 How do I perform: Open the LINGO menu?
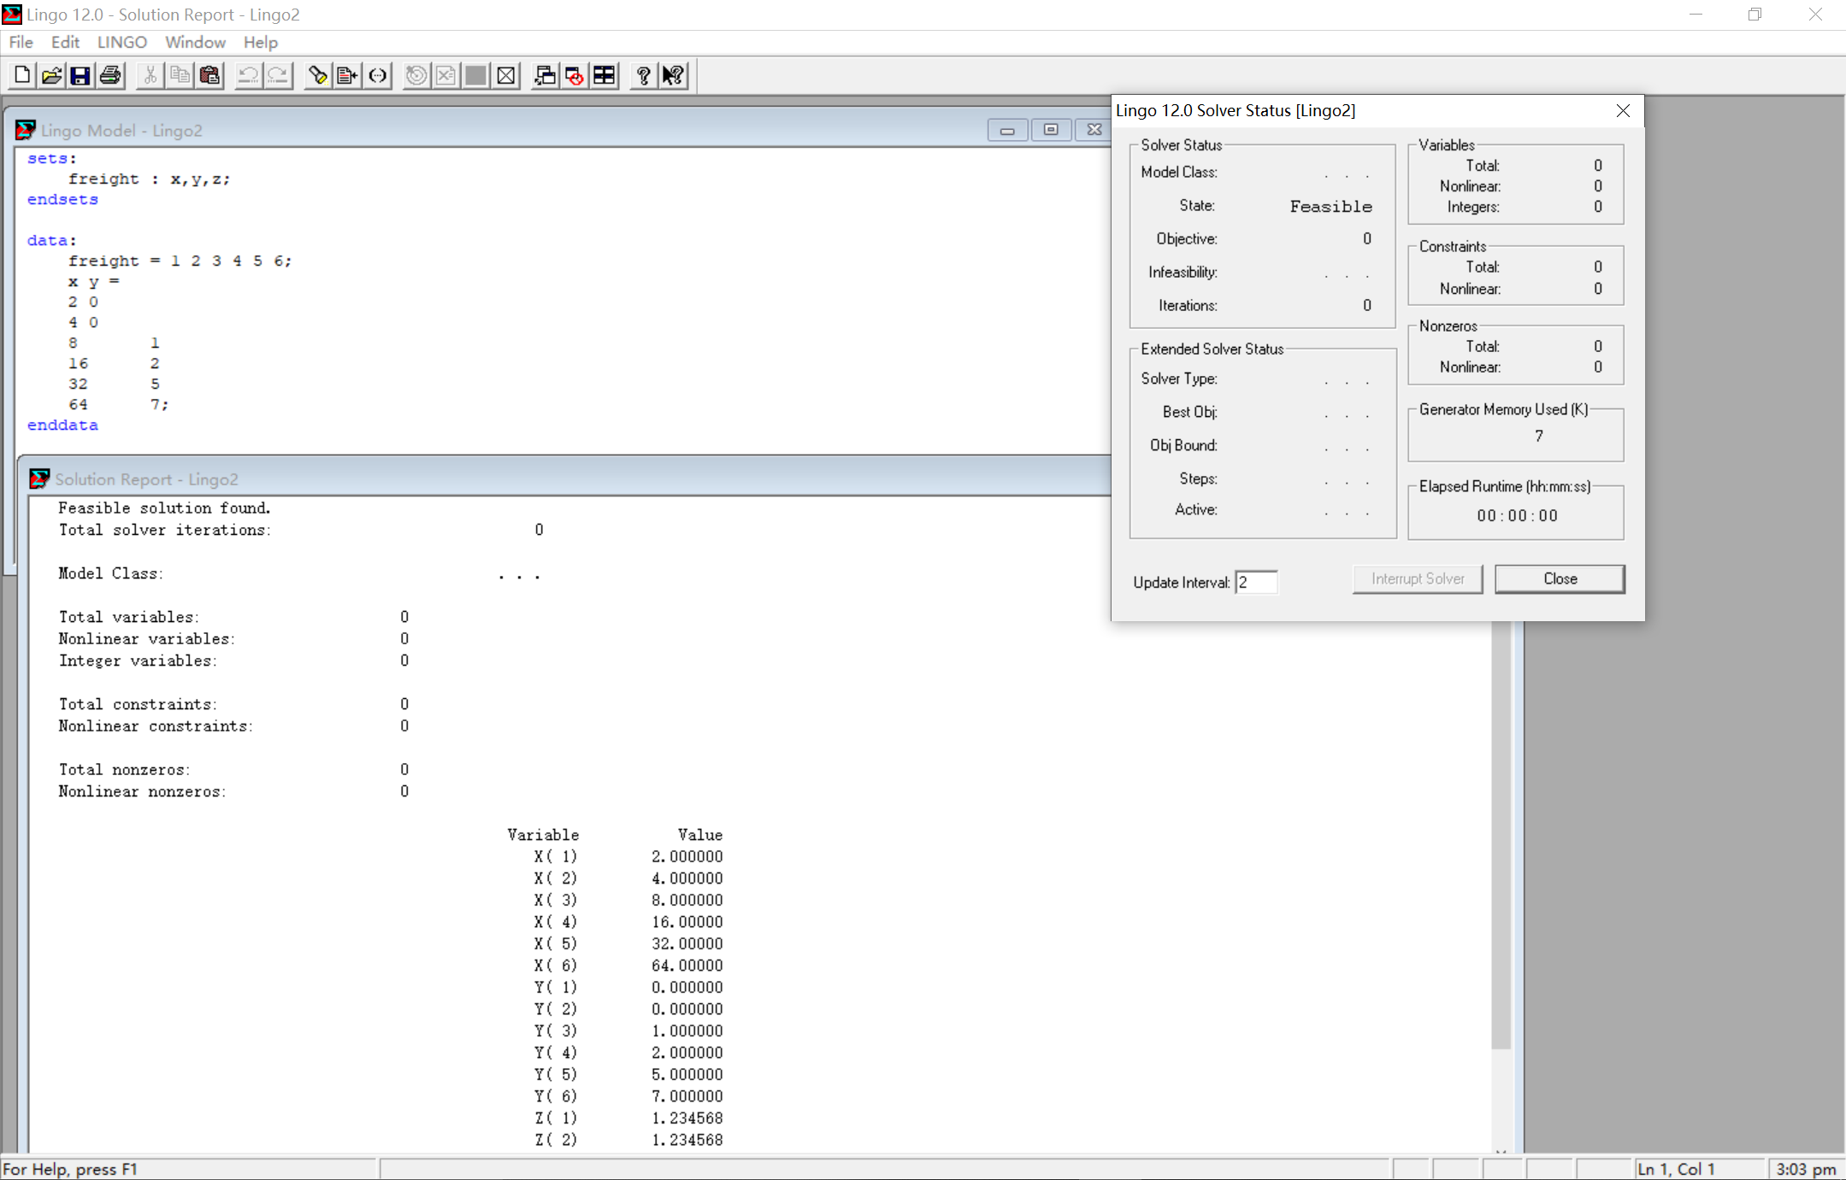121,42
